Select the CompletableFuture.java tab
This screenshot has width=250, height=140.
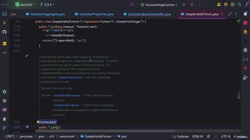click(x=202, y=14)
